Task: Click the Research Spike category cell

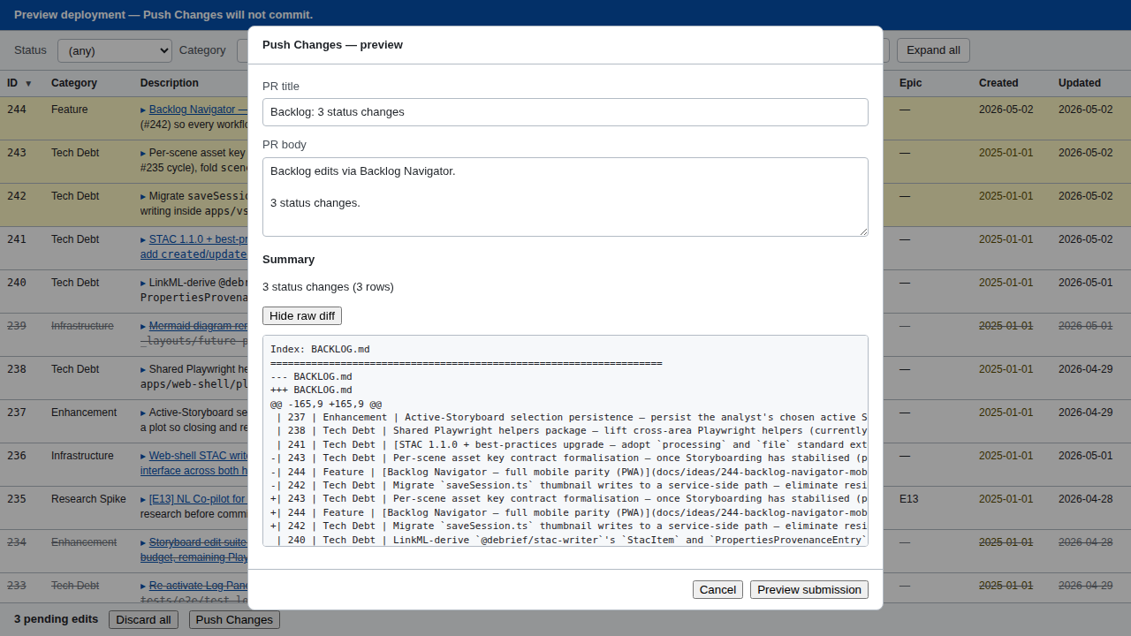Action: 88,499
